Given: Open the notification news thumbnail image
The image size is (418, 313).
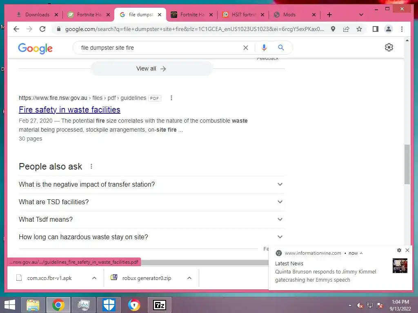Looking at the screenshot, I should pos(400,266).
